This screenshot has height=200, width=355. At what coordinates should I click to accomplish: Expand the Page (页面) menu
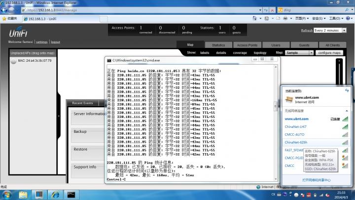[x=302, y=18]
